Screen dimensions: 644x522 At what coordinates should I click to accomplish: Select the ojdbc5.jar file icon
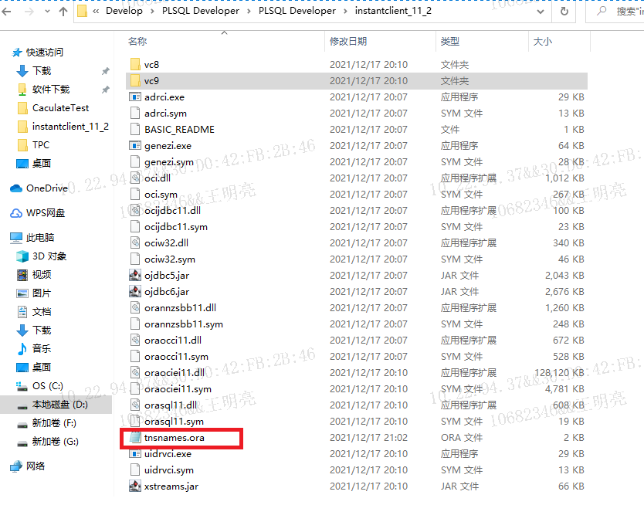tap(135, 275)
